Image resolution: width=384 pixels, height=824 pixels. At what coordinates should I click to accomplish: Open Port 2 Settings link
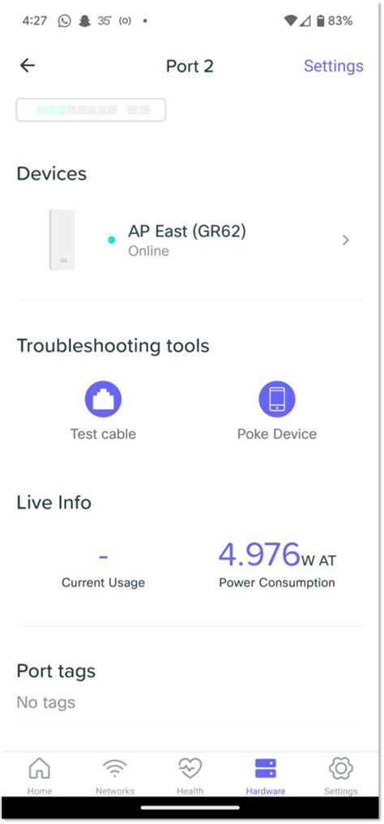tap(334, 66)
